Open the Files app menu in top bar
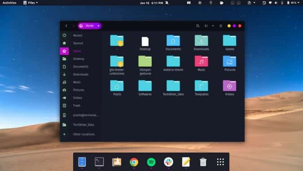This screenshot has height=171, width=303. pyautogui.click(x=31, y=3)
